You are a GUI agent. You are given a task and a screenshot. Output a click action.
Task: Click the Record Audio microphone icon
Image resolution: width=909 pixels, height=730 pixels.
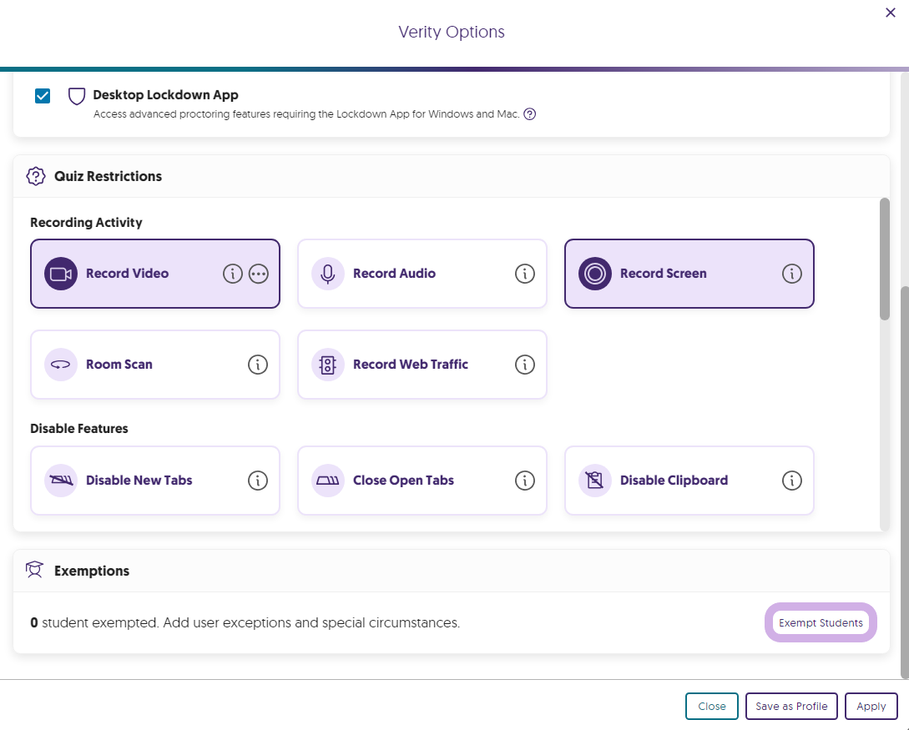coord(327,274)
